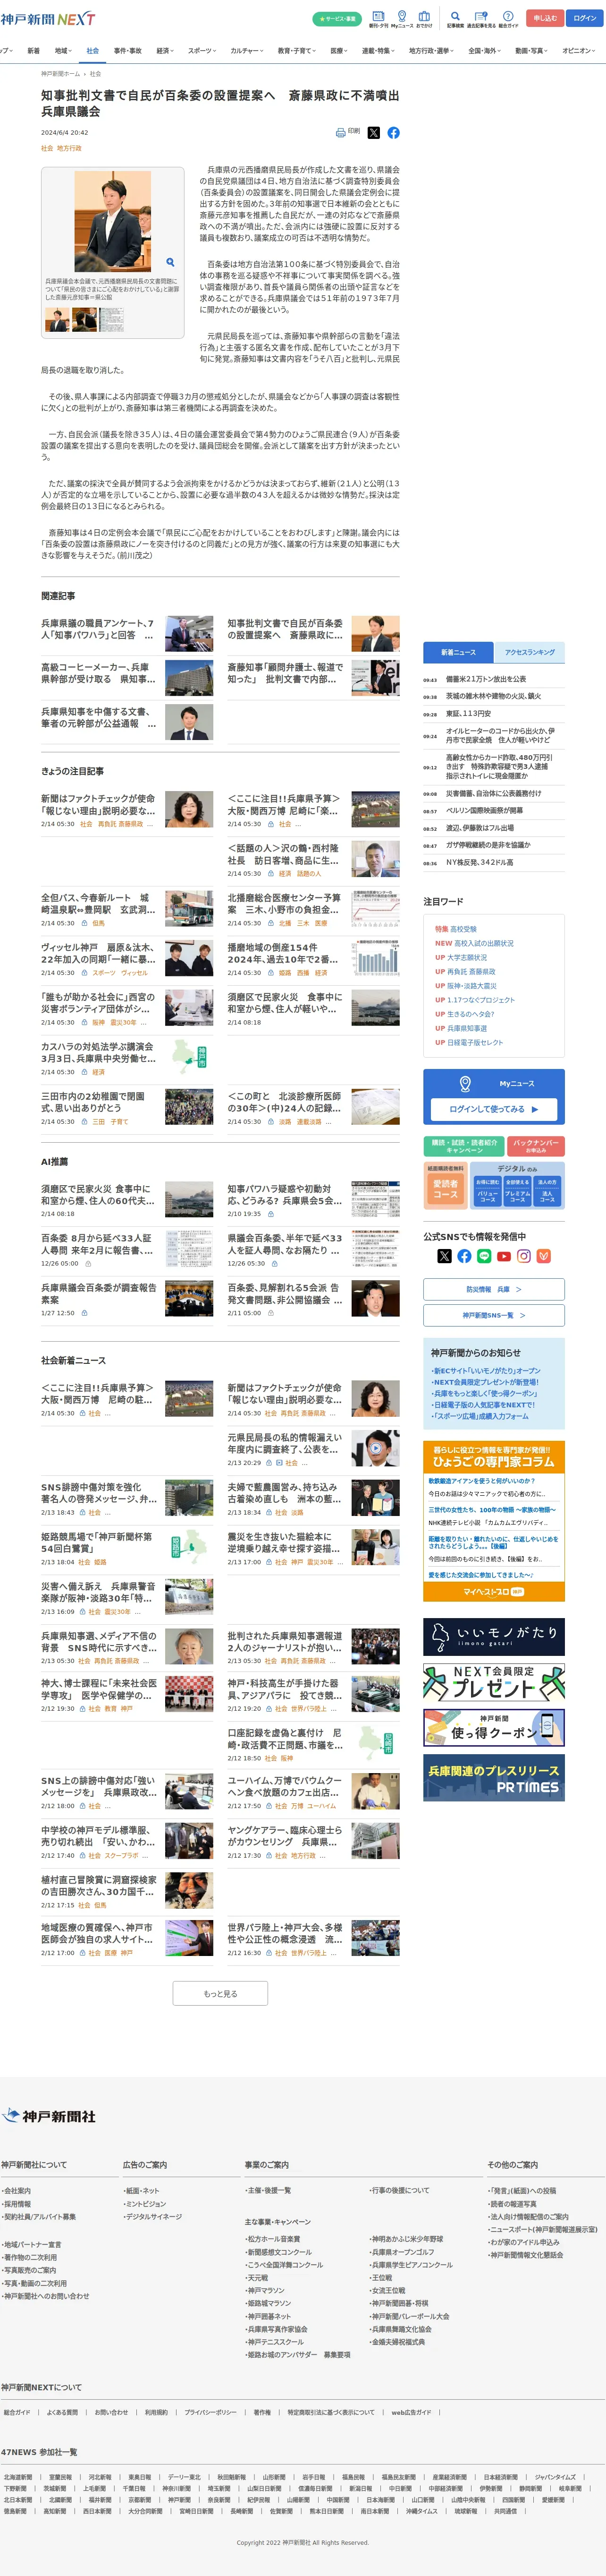Click the 神戸新聞NEXT header logo

[x=48, y=19]
